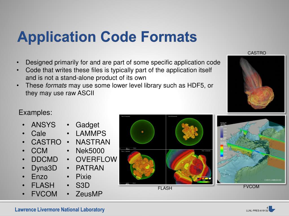Viewport: 289px width, 216px height.
Task: Click the FVCOM caption below the image
Action: click(251, 187)
